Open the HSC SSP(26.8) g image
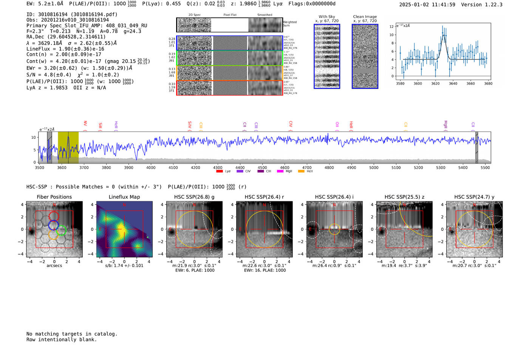Viewport: 529px width, 360px height. pyautogui.click(x=194, y=229)
